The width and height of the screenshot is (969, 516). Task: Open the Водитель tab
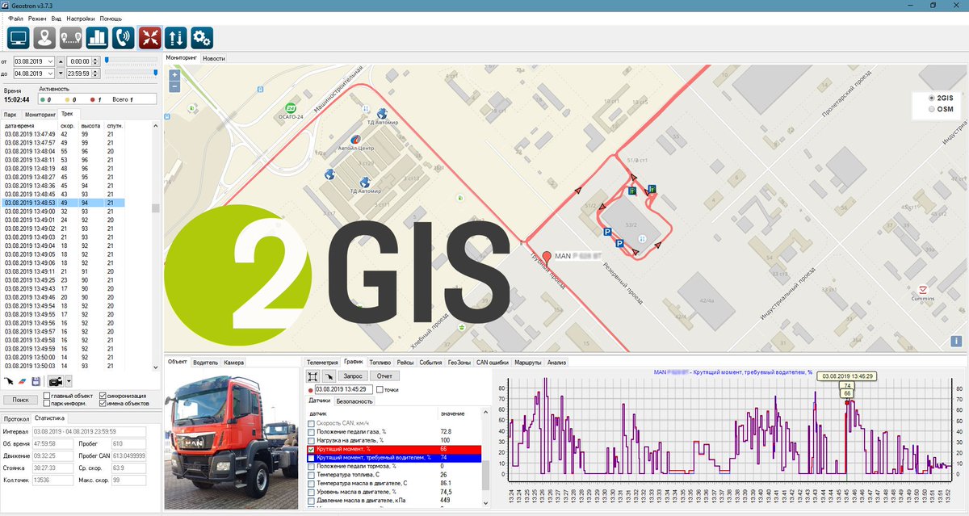(x=205, y=363)
